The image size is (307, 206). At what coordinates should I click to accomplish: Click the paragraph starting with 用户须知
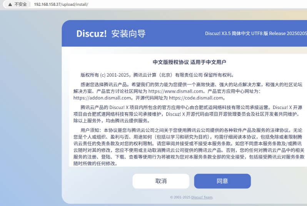pos(189,147)
